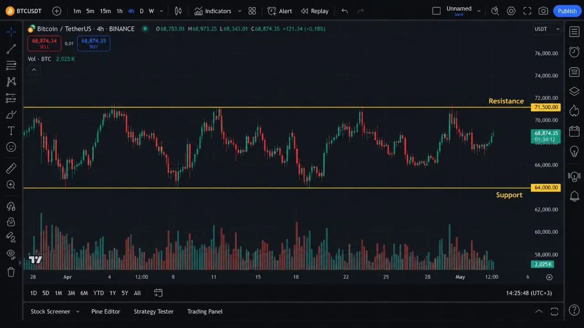Select the Text annotation tool
The image size is (584, 328).
point(11,131)
